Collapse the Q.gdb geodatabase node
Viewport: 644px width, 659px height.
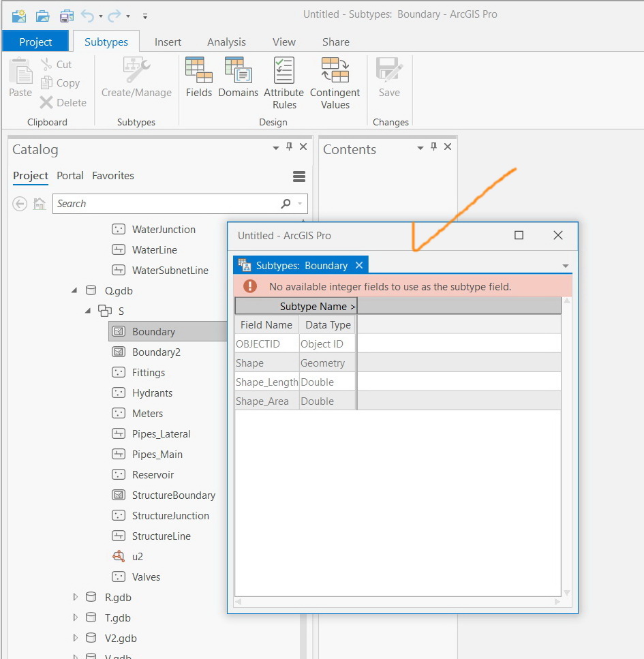(x=74, y=290)
